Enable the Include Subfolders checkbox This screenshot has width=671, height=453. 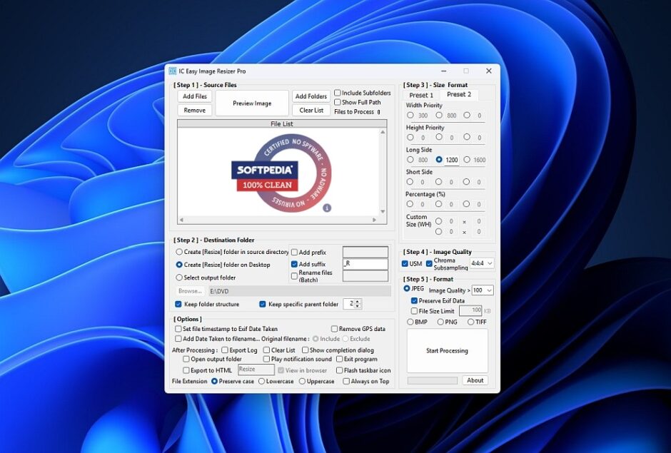338,93
